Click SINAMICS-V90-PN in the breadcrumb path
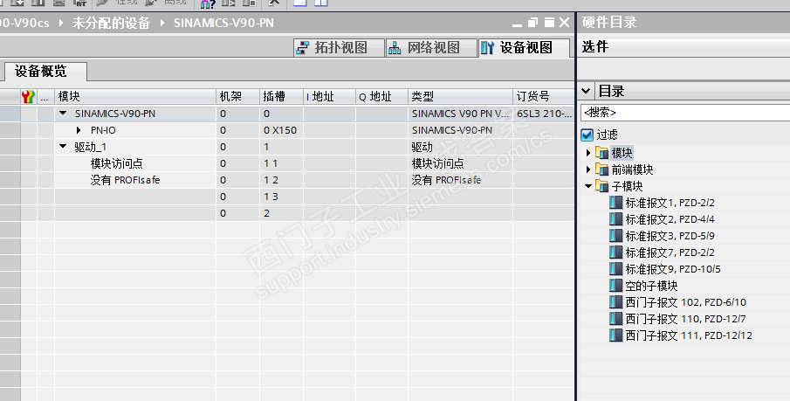 (223, 24)
